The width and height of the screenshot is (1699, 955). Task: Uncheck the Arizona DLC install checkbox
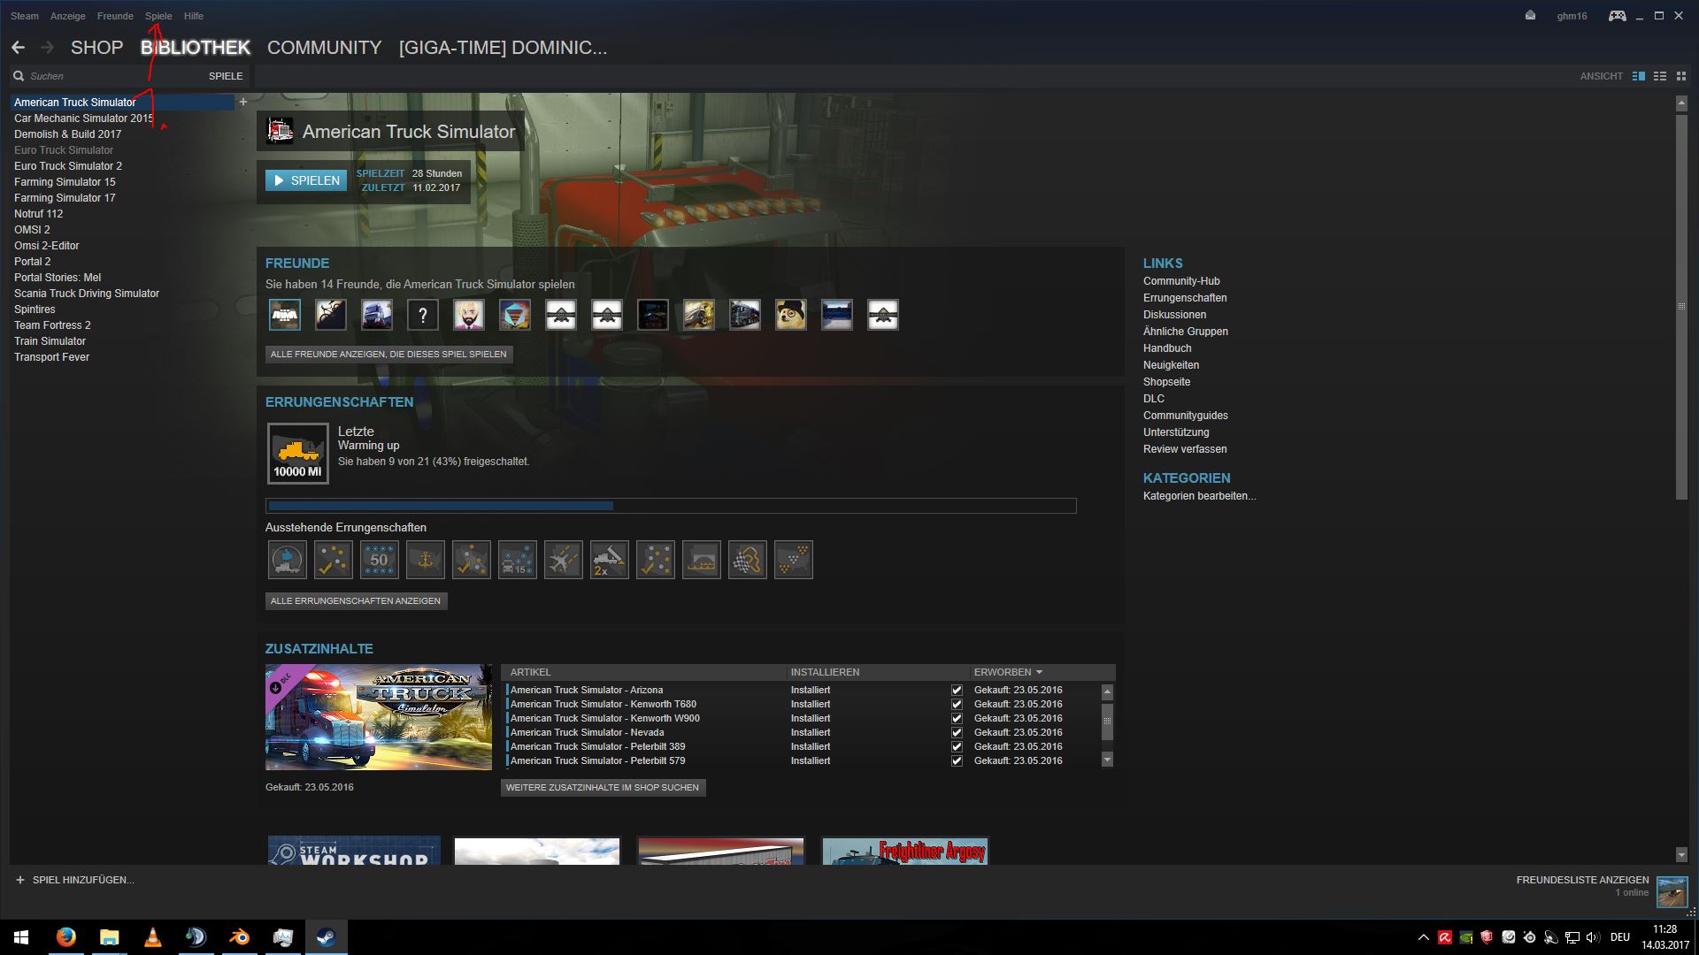[x=957, y=690]
